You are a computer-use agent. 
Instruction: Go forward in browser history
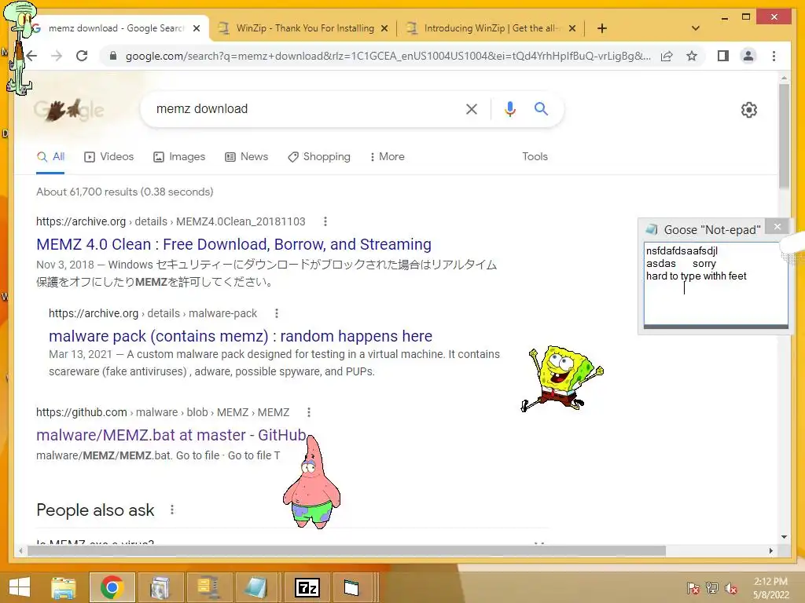(57, 56)
